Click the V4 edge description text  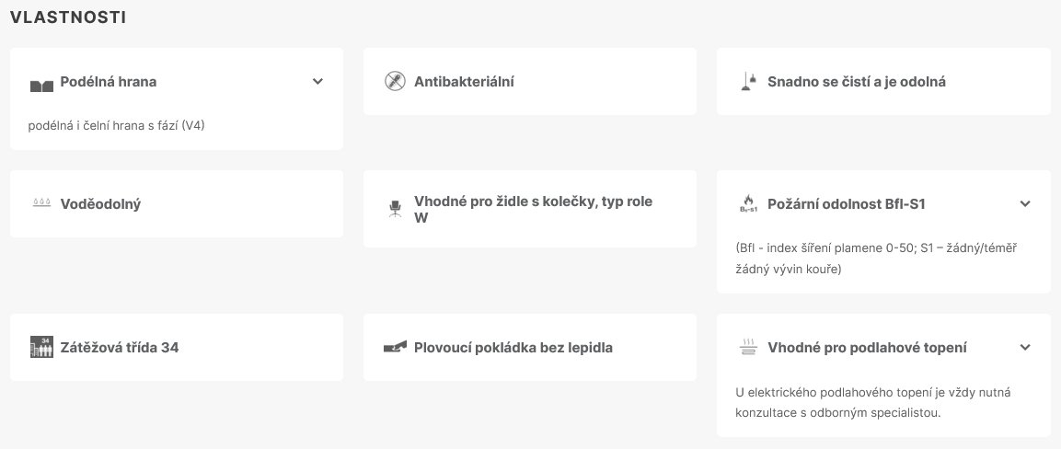116,125
